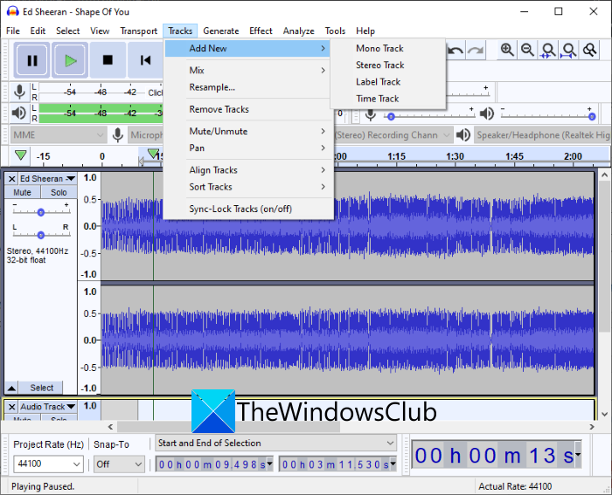This screenshot has width=612, height=495.
Task: Open the Recording Channels dropdown
Action: [393, 135]
